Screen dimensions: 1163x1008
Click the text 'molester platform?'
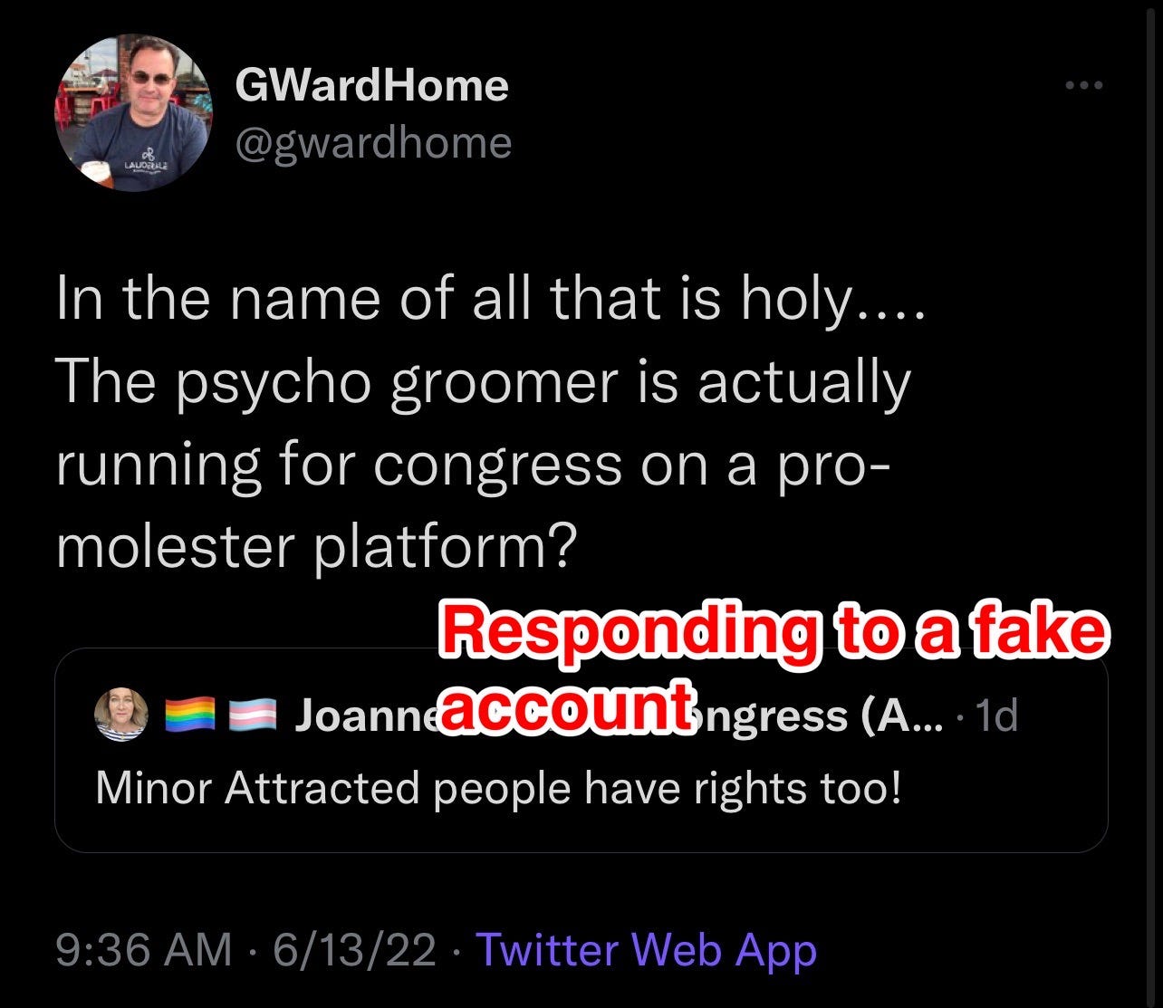click(x=317, y=548)
